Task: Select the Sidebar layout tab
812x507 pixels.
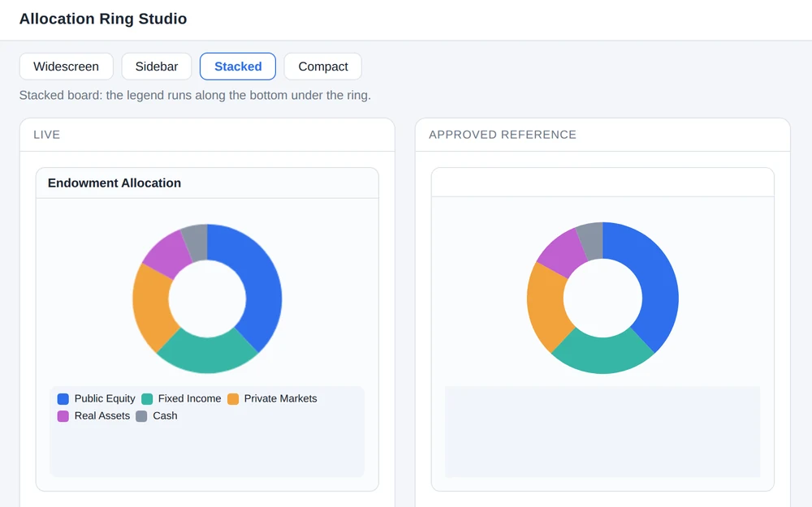Action: 157,67
